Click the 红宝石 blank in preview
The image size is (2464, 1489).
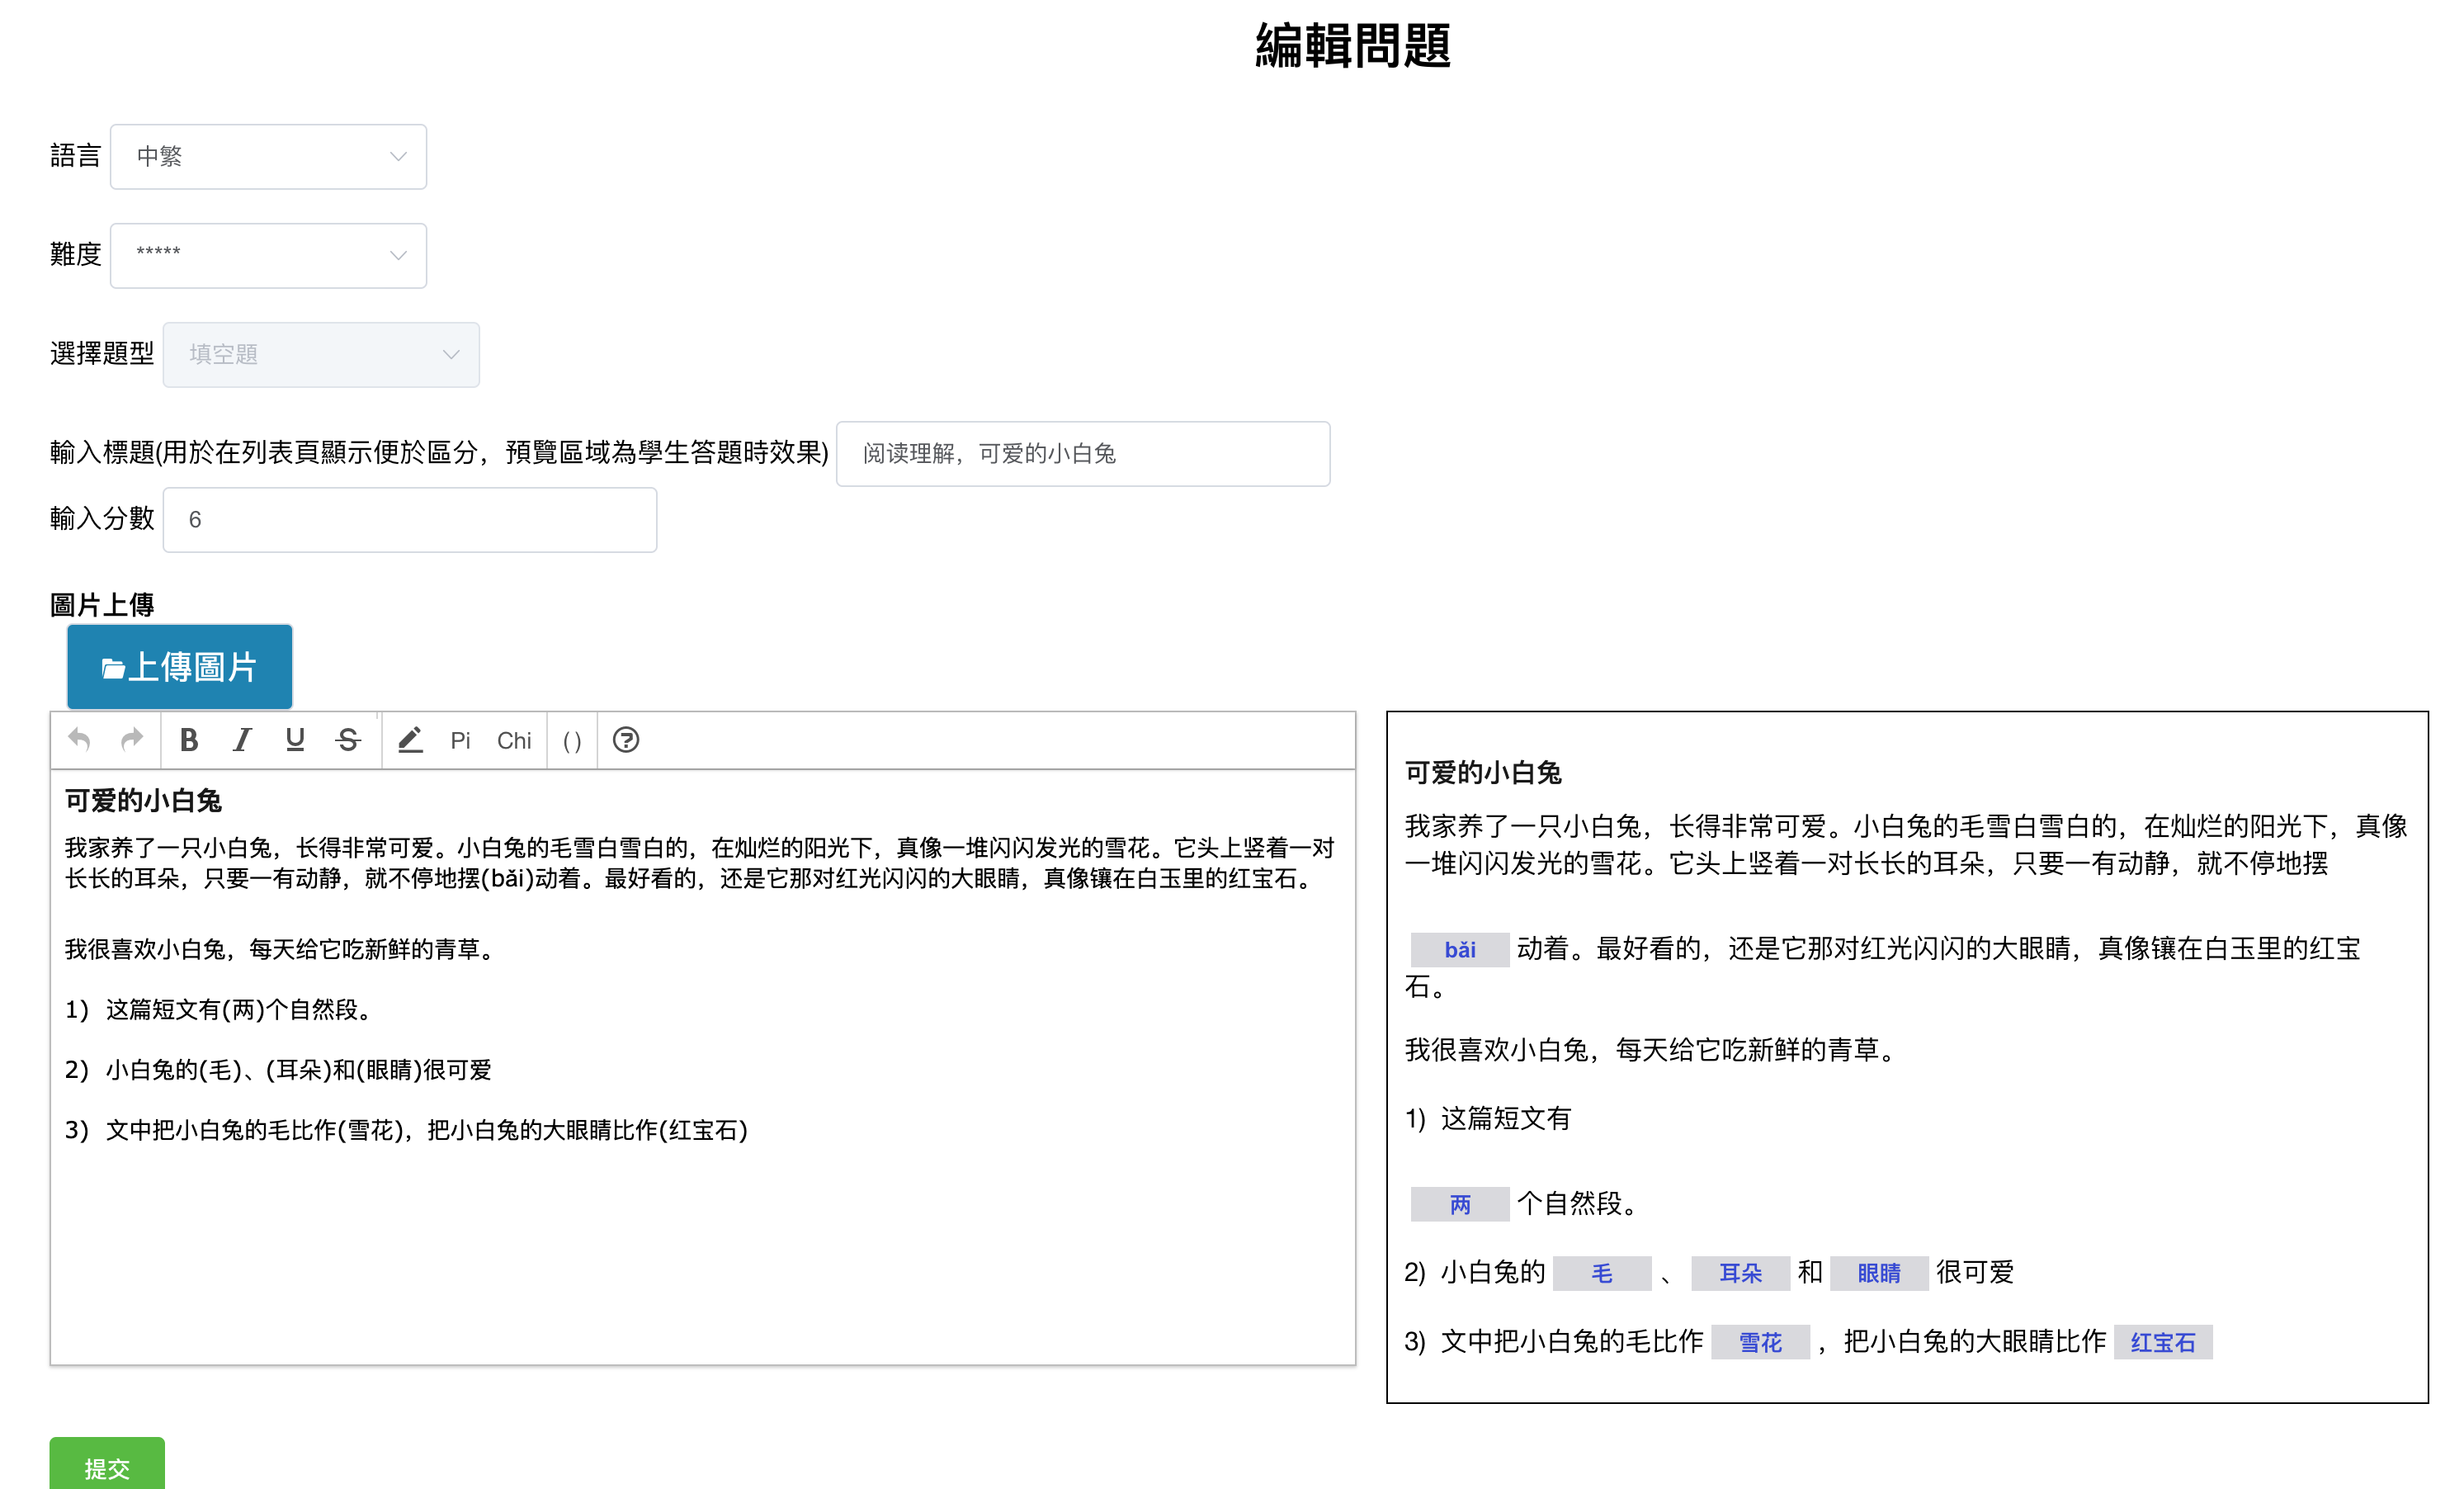pyautogui.click(x=2163, y=1342)
